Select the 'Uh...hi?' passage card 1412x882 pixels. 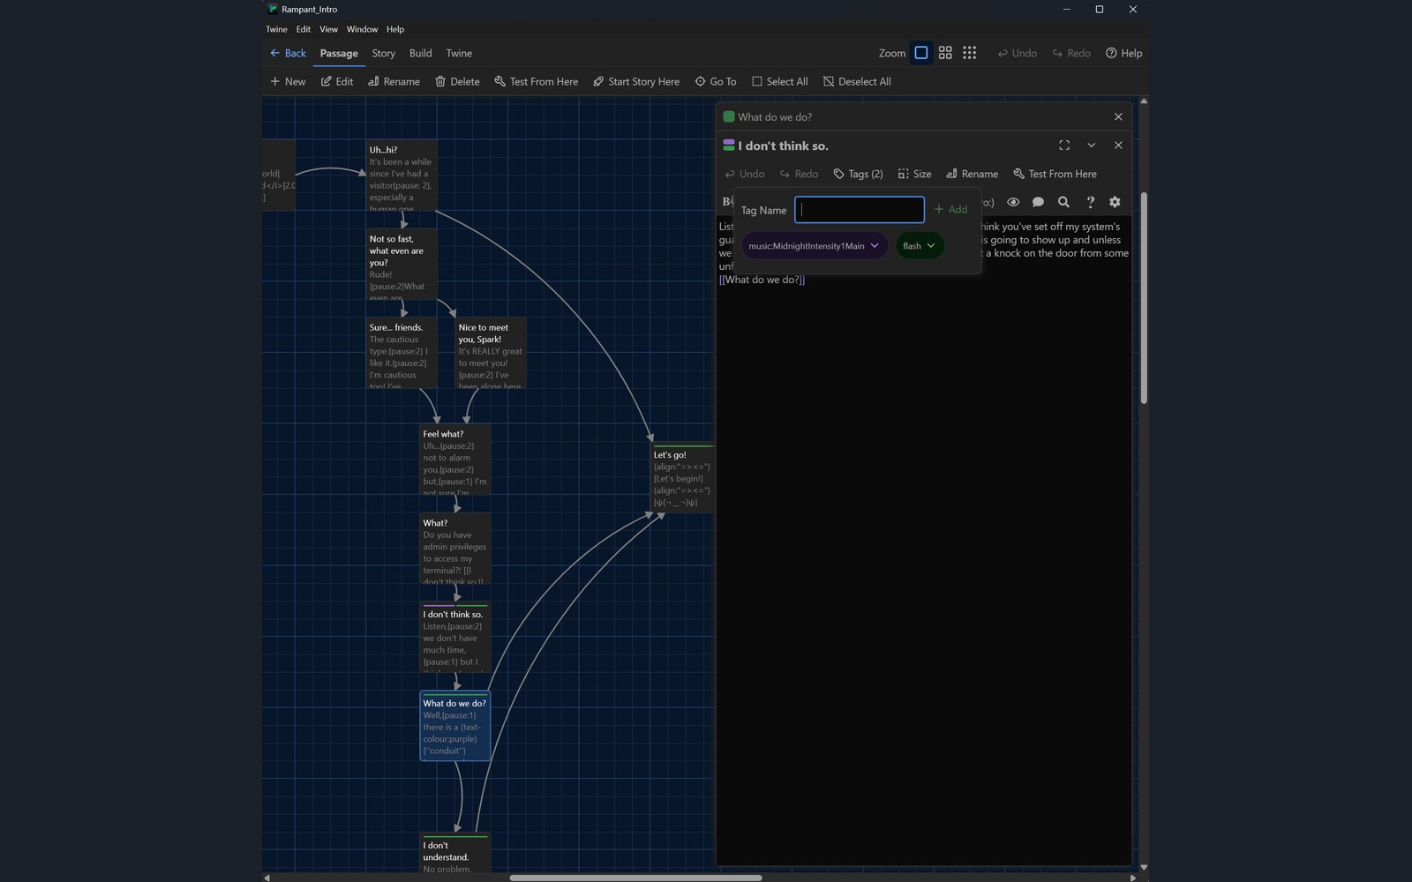coord(402,176)
